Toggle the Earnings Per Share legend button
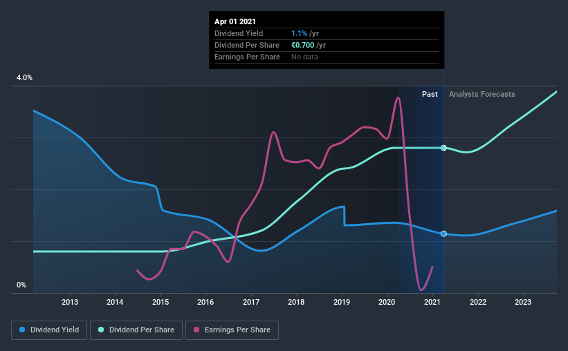 click(232, 330)
